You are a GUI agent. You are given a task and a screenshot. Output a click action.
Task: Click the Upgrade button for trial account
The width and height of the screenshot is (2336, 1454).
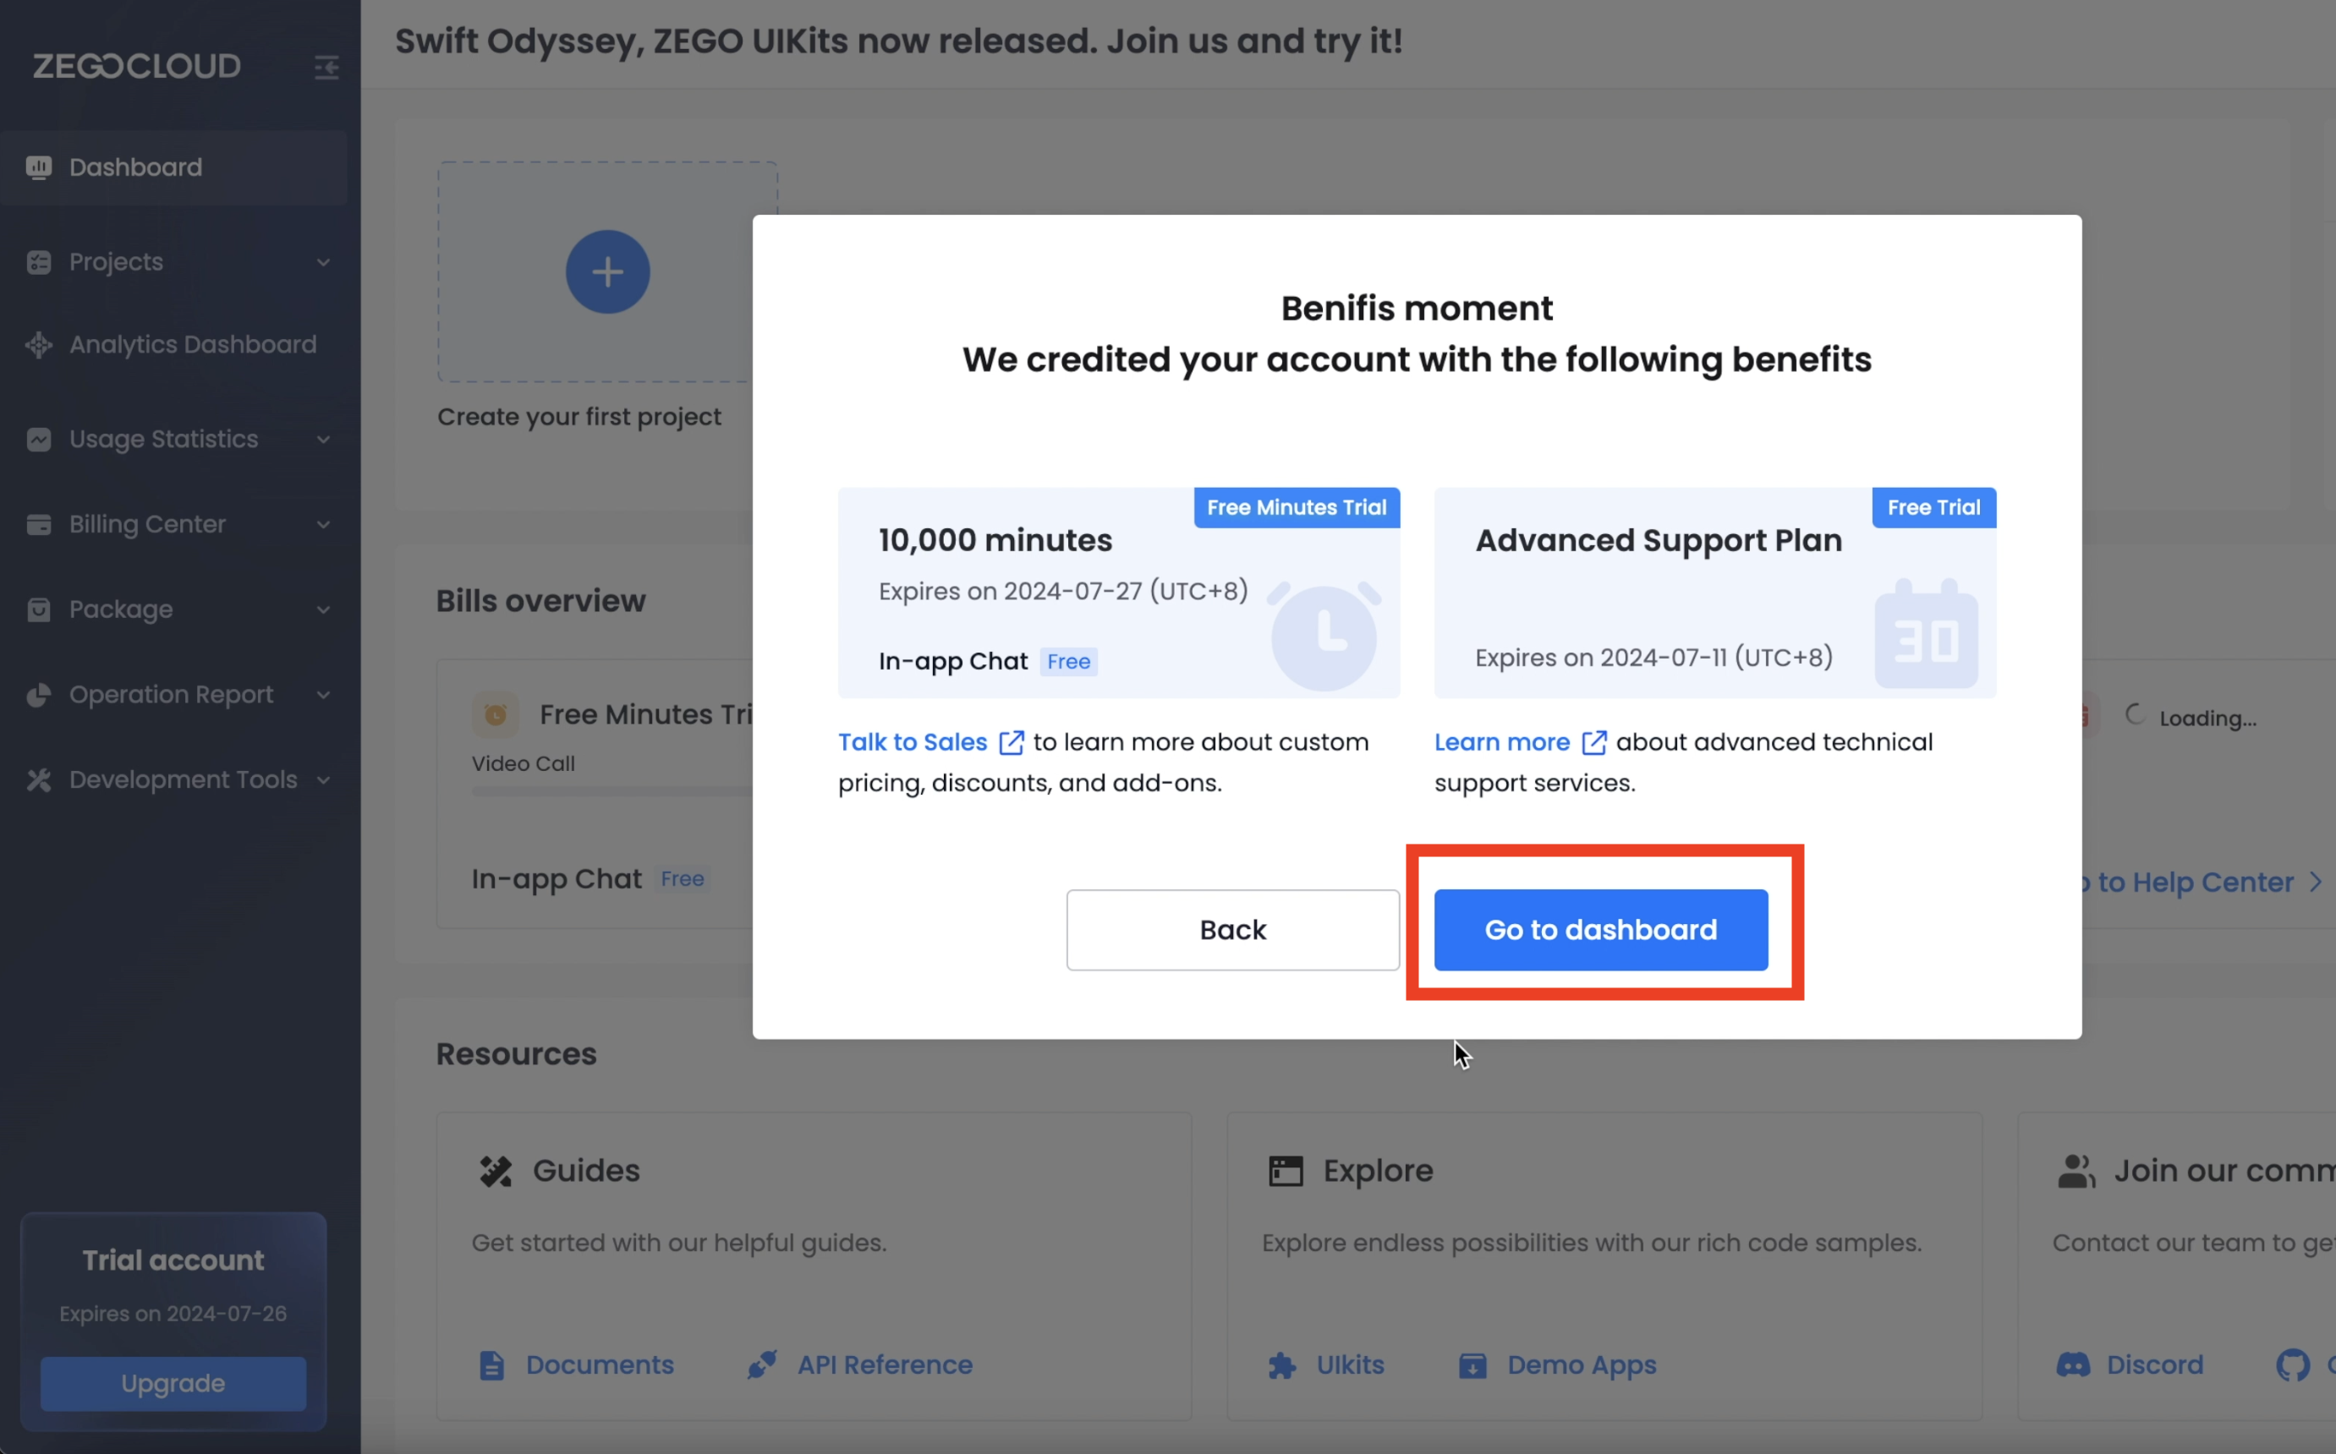[x=173, y=1383]
